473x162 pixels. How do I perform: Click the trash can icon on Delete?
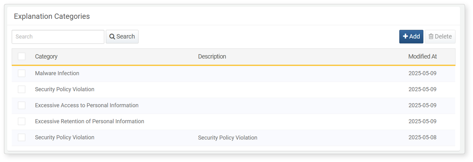(x=431, y=37)
